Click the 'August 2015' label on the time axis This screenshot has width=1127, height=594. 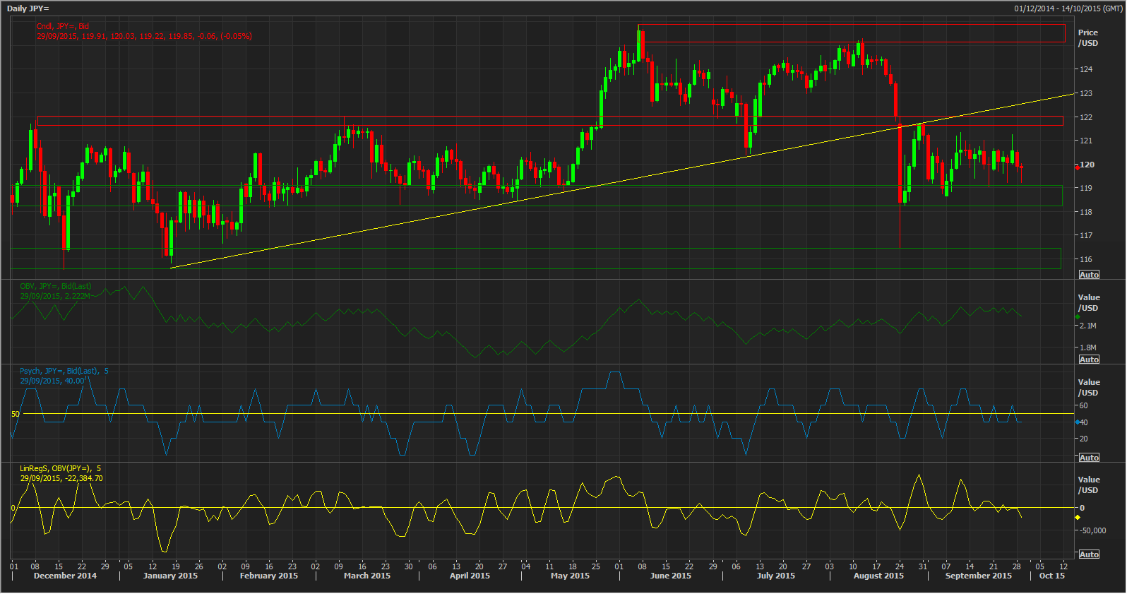[x=878, y=576]
